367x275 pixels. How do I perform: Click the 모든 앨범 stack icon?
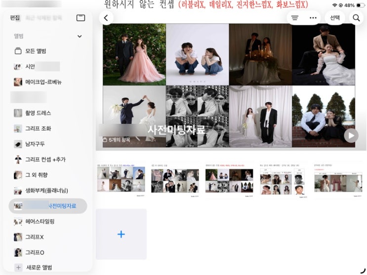pyautogui.click(x=18, y=51)
